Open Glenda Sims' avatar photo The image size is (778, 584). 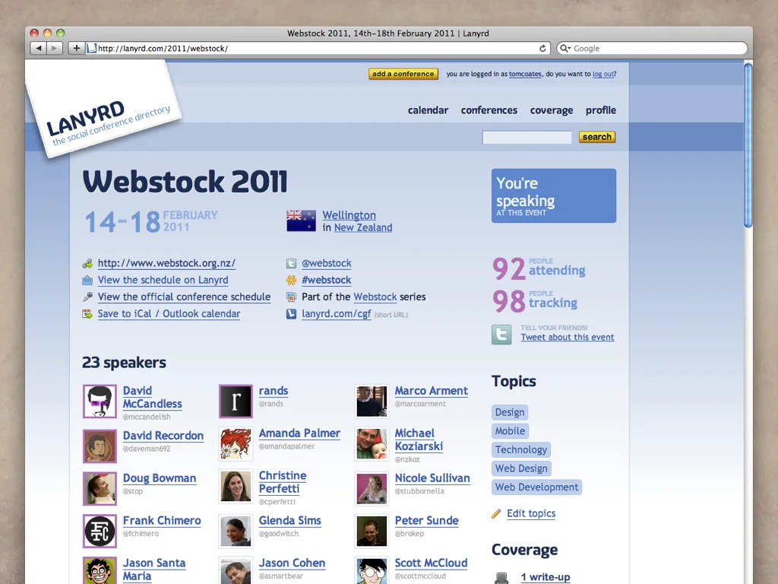(236, 532)
